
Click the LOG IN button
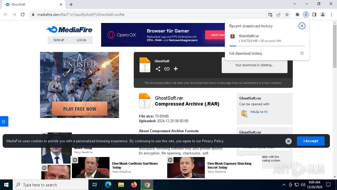point(81,40)
